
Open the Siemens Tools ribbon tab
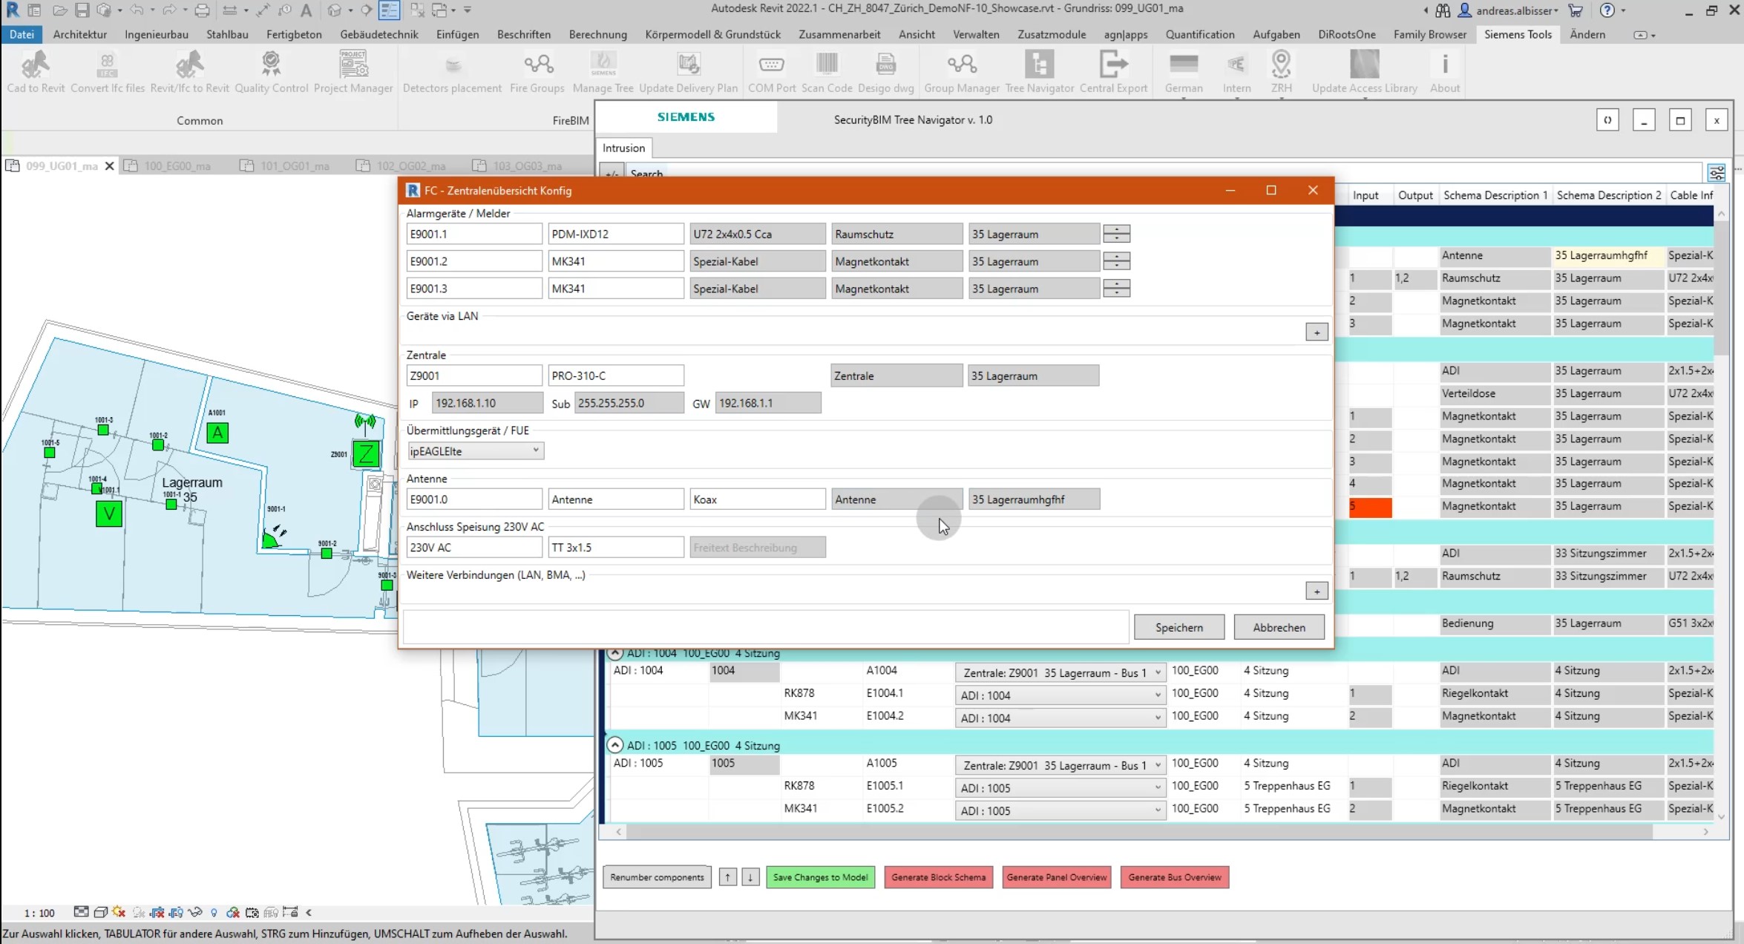(1518, 34)
